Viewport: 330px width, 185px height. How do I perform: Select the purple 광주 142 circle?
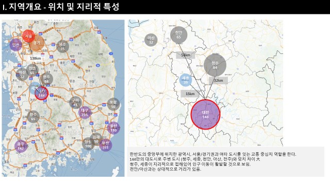click(x=21, y=146)
